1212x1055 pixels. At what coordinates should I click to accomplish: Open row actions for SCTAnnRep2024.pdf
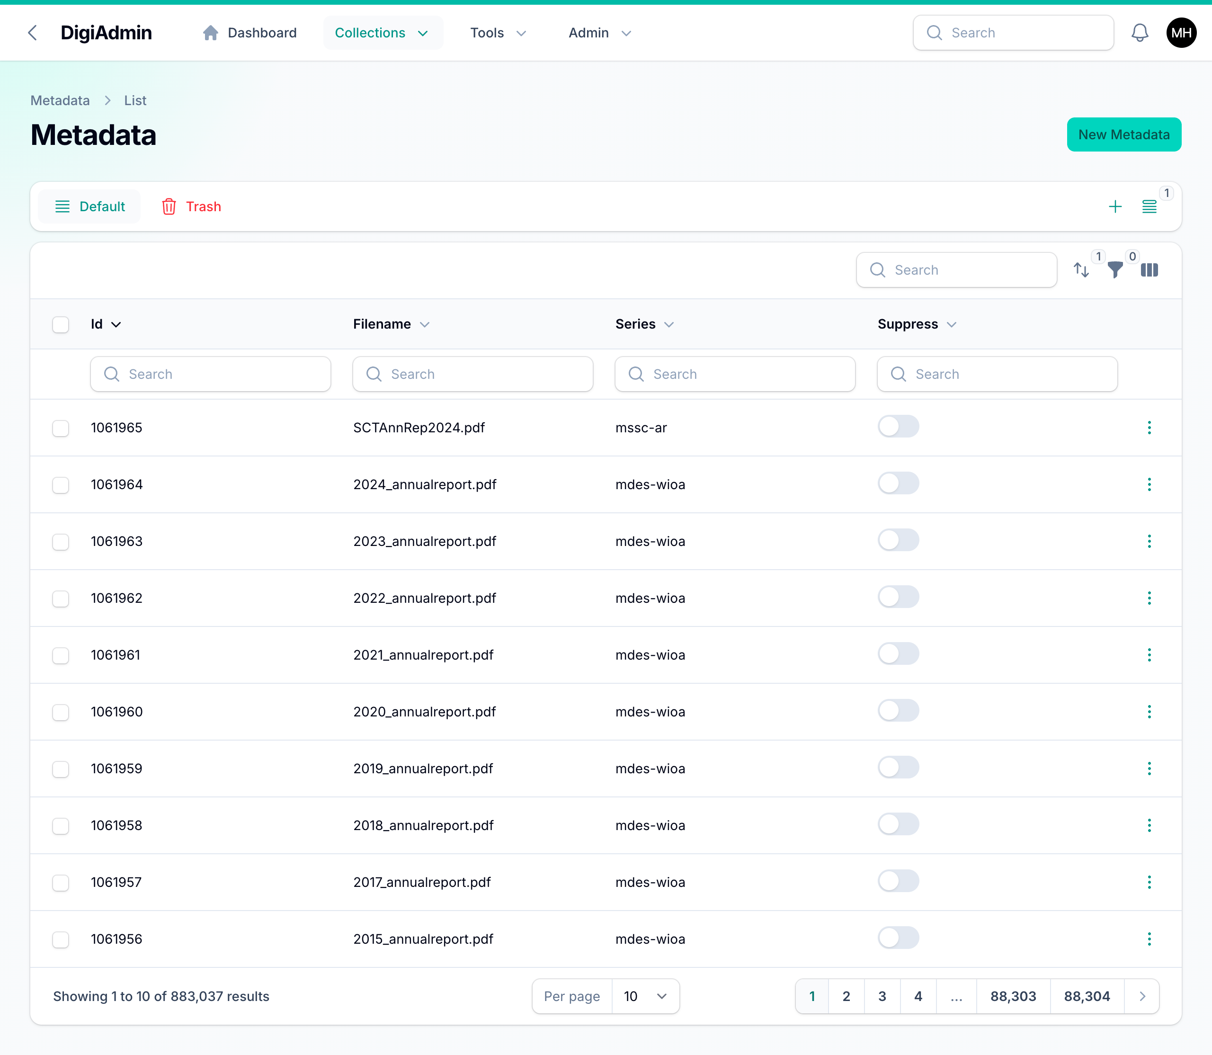(1150, 428)
